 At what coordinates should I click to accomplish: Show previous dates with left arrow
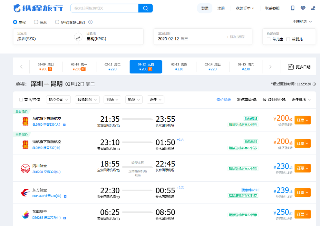click(x=21, y=67)
